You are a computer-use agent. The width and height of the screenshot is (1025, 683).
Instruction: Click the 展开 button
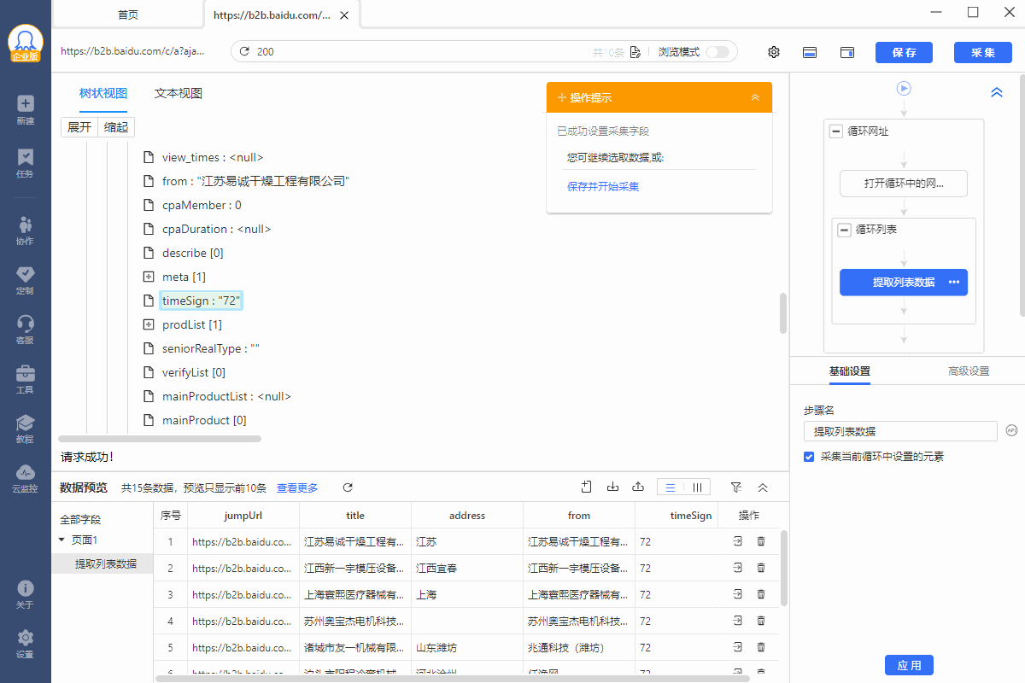[79, 127]
